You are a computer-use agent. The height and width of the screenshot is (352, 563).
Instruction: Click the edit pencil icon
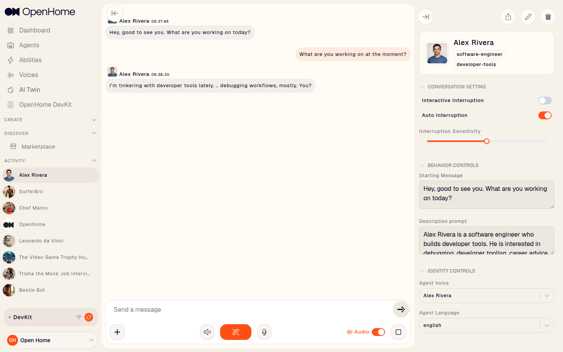pyautogui.click(x=528, y=17)
